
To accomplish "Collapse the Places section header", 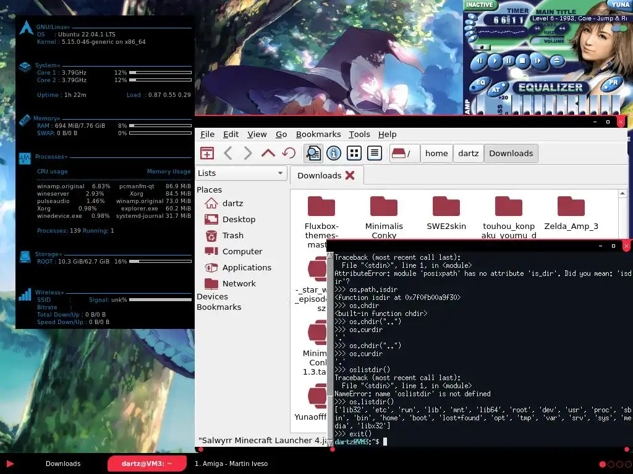I will click(209, 189).
